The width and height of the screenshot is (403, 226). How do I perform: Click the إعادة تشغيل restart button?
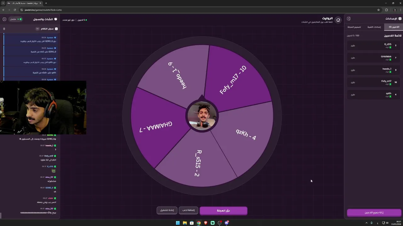point(167,210)
